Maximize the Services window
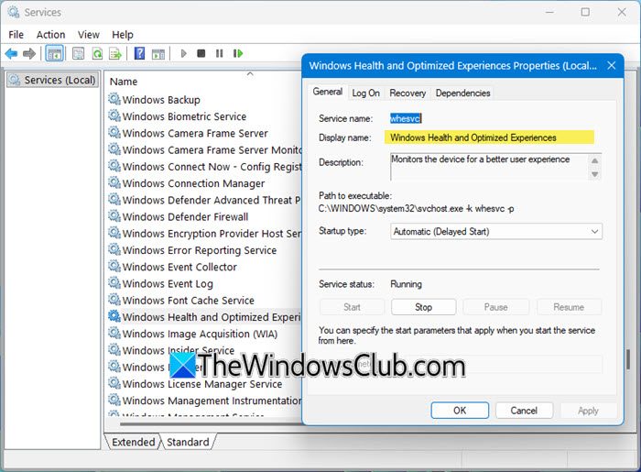641x472 pixels. 585,12
